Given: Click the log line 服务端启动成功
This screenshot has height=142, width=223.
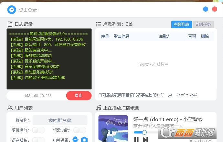Looking at the screenshot, I should click(31, 56).
